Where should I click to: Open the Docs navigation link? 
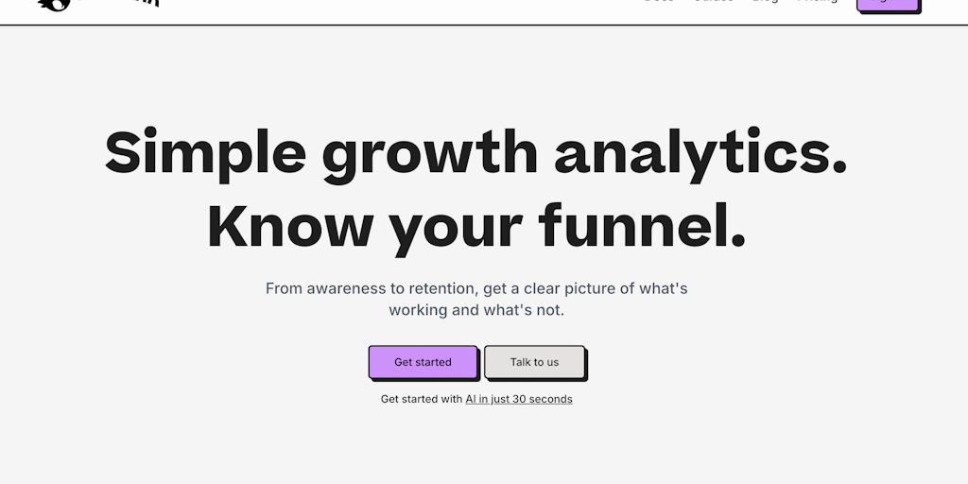(659, 2)
